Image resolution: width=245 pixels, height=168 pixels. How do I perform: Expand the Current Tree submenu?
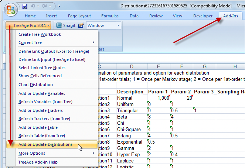52,42
